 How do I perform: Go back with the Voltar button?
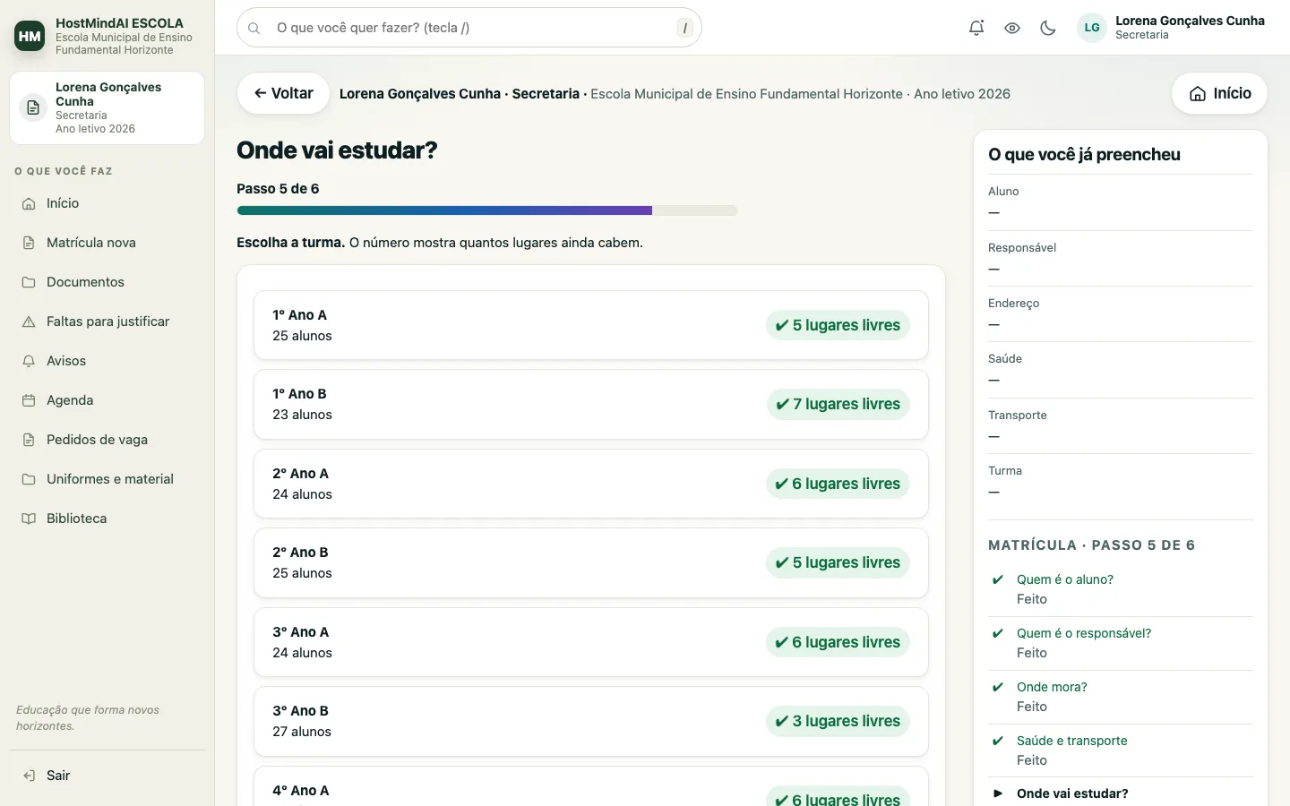(283, 93)
